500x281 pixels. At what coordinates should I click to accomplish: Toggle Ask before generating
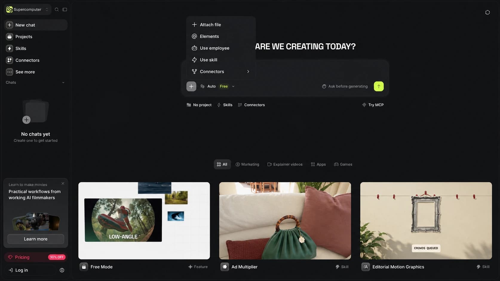(x=345, y=86)
